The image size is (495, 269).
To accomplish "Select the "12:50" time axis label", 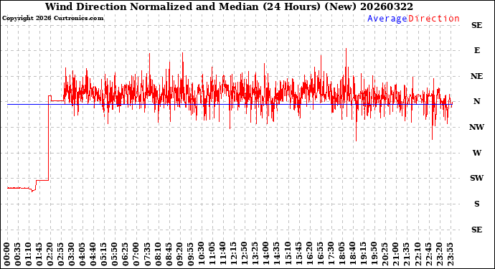I will click(244, 254).
